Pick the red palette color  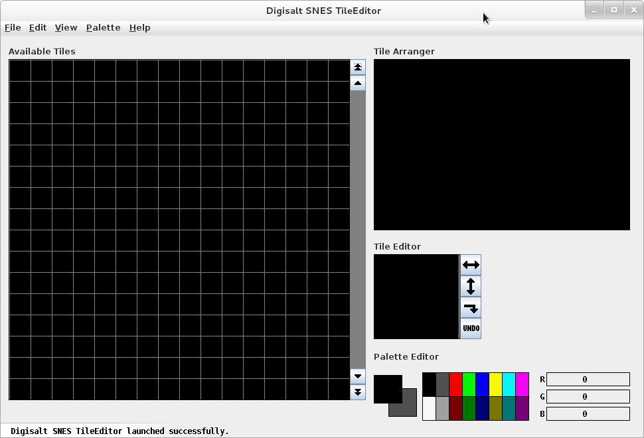coord(456,384)
